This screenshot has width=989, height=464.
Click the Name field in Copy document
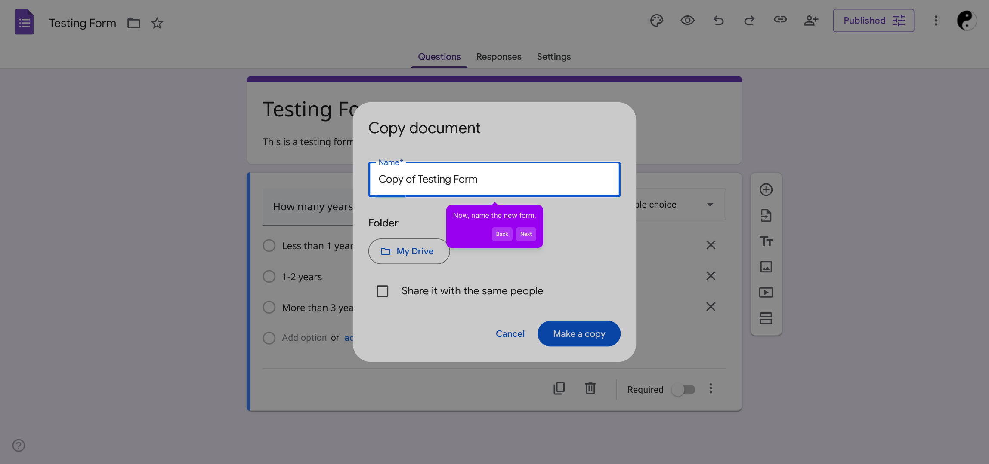494,179
